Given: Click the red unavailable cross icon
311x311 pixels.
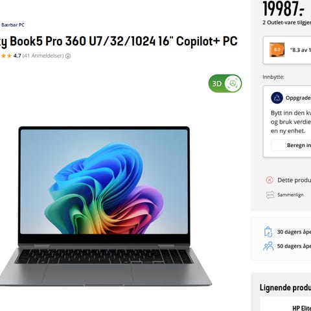Looking at the screenshot, I should point(270,180).
